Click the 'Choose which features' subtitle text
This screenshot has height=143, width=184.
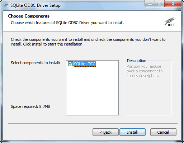click(x=67, y=23)
